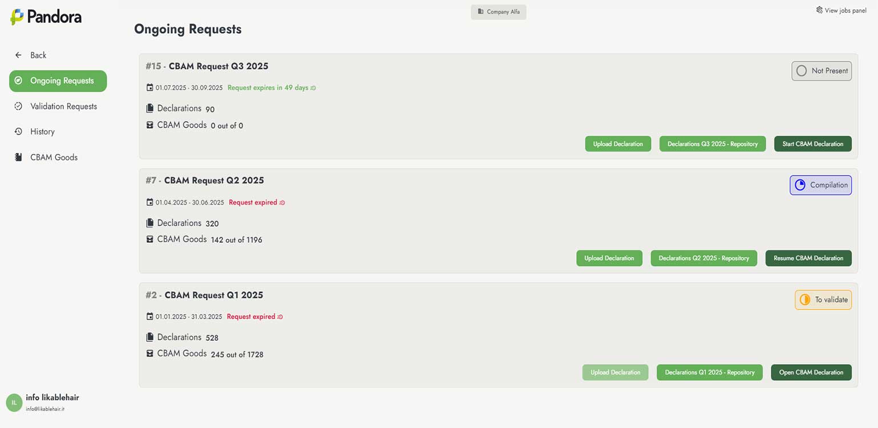The image size is (878, 428).
Task: Click the CBAM Goods sidebar icon
Action: [x=18, y=157]
